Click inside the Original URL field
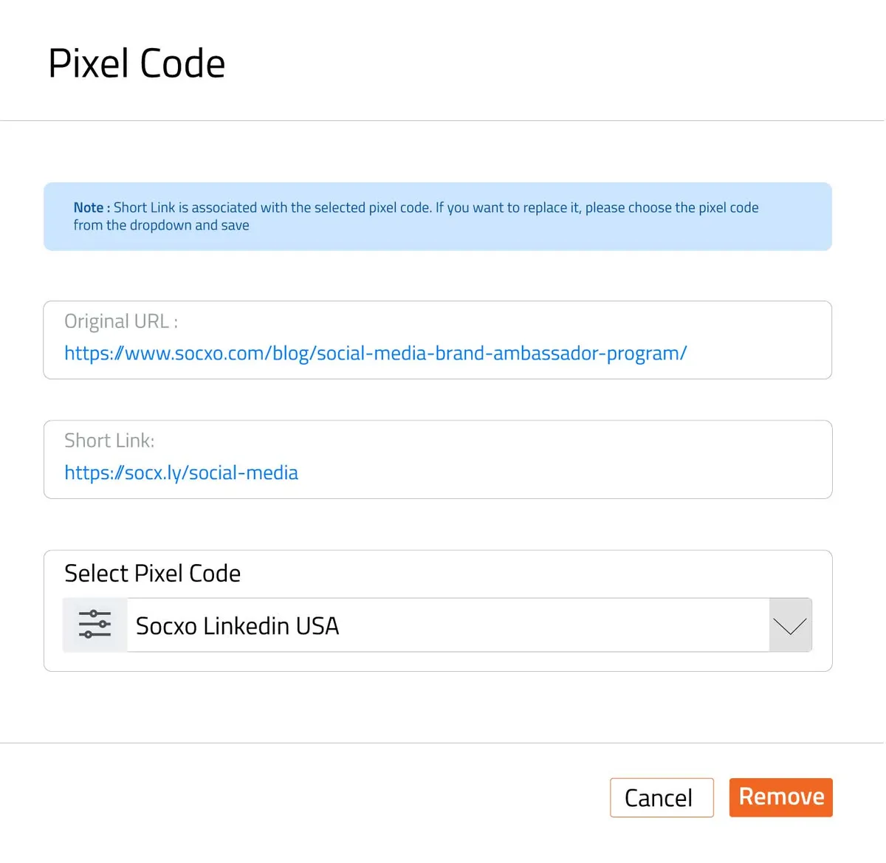Viewport: 886px width, 863px height. [x=438, y=340]
